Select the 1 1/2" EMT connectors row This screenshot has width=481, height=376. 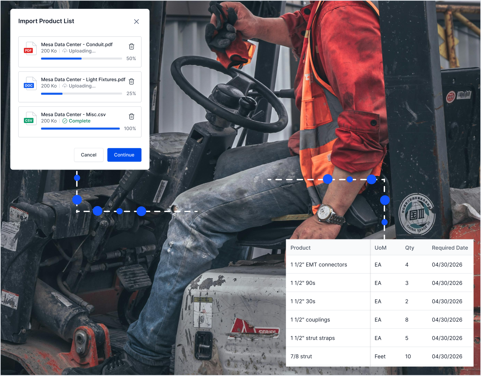pos(380,265)
